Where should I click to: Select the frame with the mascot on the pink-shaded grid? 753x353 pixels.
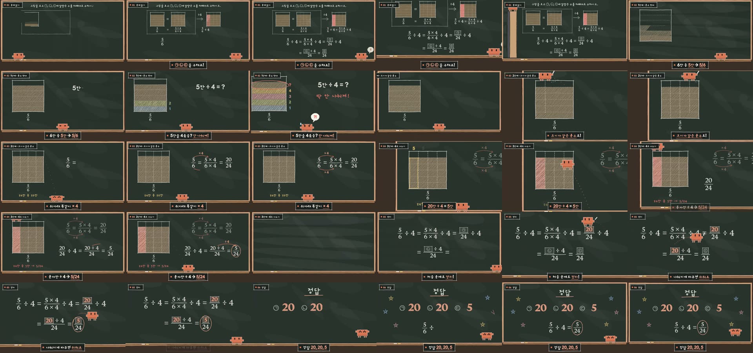click(565, 176)
